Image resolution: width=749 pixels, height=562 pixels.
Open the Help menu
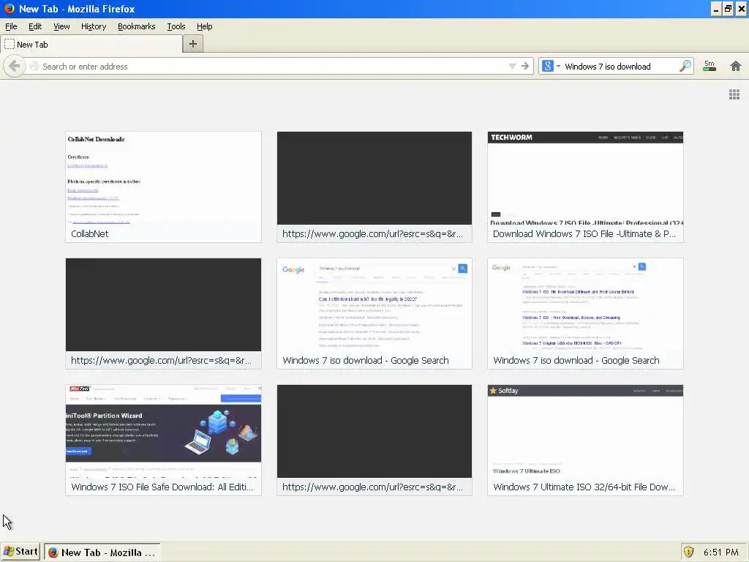(205, 26)
